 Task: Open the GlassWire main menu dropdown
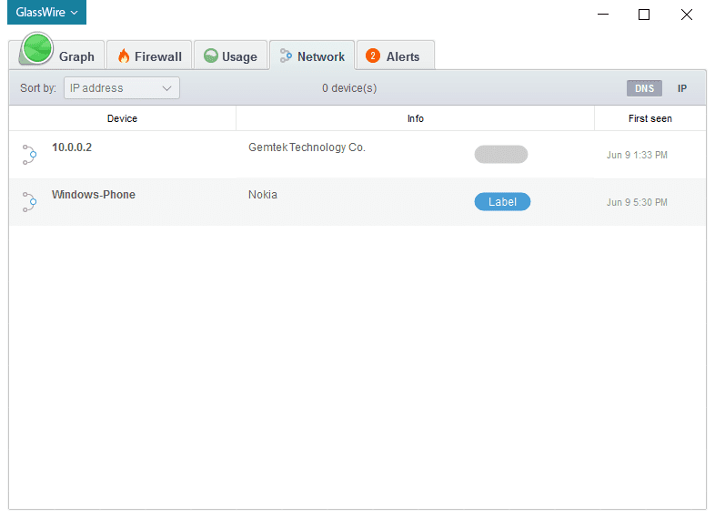tap(46, 13)
